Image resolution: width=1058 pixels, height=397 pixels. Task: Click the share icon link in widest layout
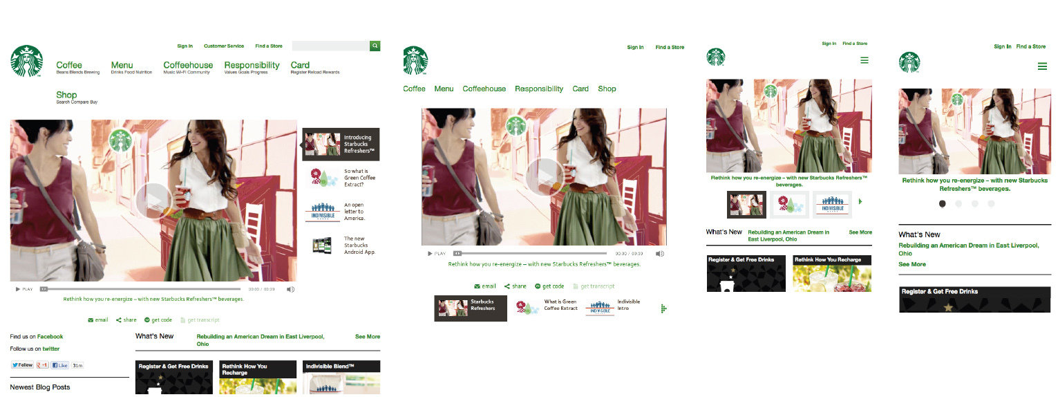click(126, 320)
